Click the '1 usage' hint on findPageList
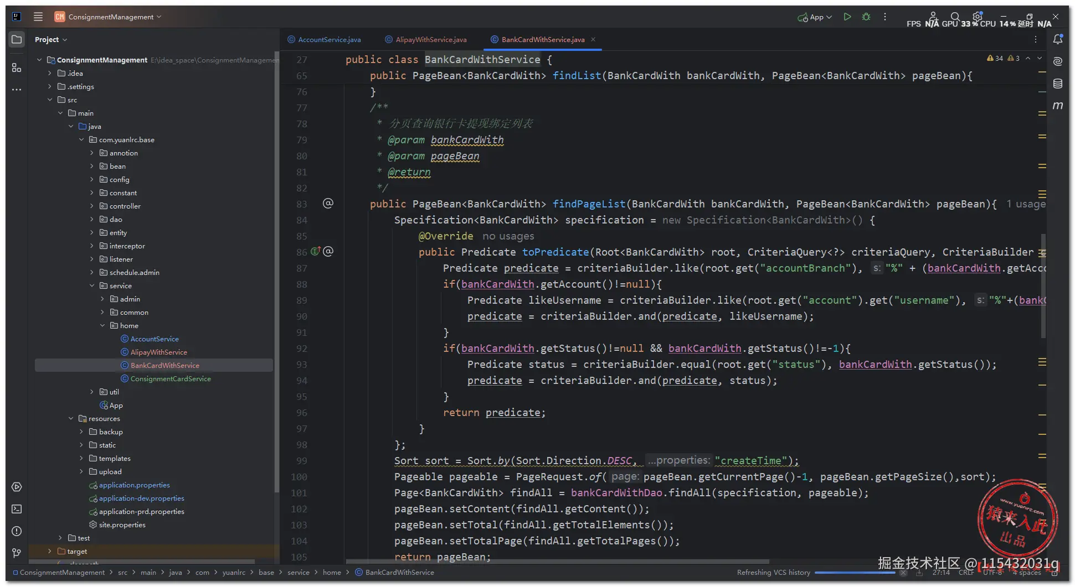1075x587 pixels. pos(1026,204)
